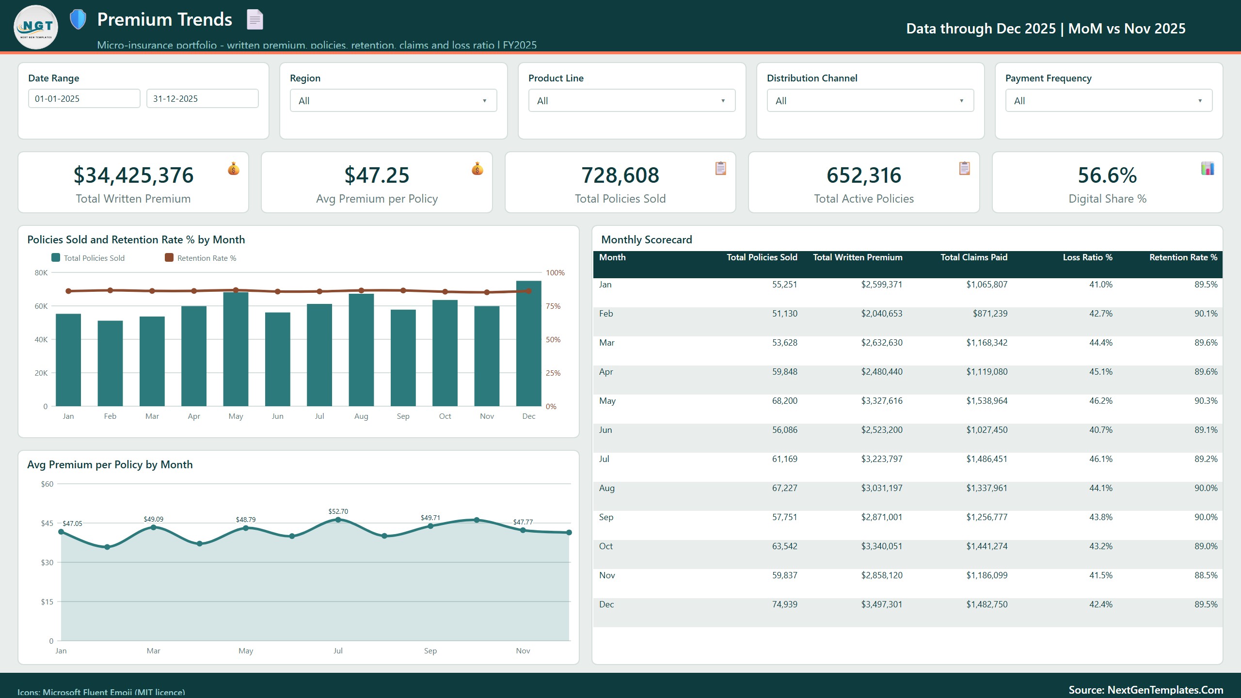1241x698 pixels.
Task: Click Jan policies sold value 55,251
Action: click(x=784, y=285)
